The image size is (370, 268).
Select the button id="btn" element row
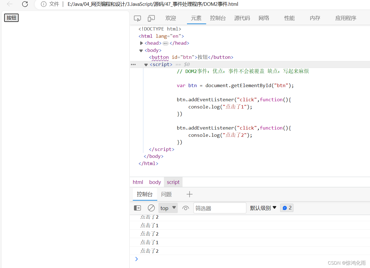[191, 57]
